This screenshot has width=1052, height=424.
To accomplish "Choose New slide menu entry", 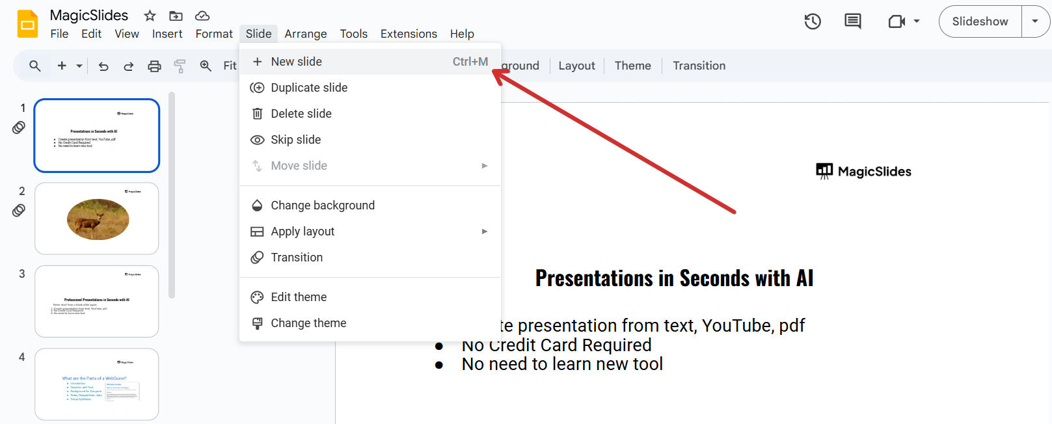I will tap(370, 62).
